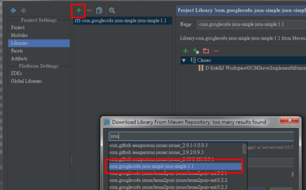Choose jsonschema2pojo-ant:0.2.3 result
Image resolution: width=306 pixels, height=190 pixels.
168,187
